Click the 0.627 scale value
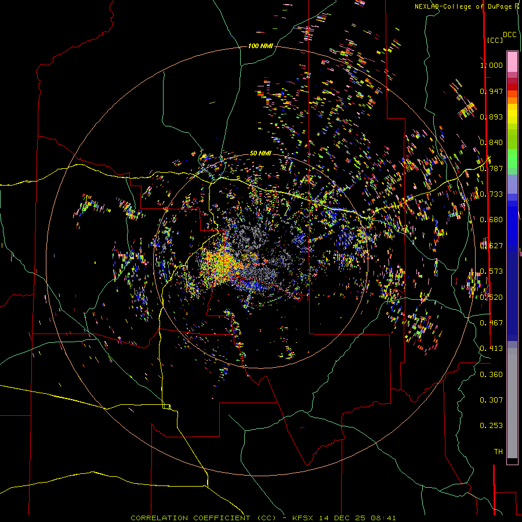 [491, 246]
